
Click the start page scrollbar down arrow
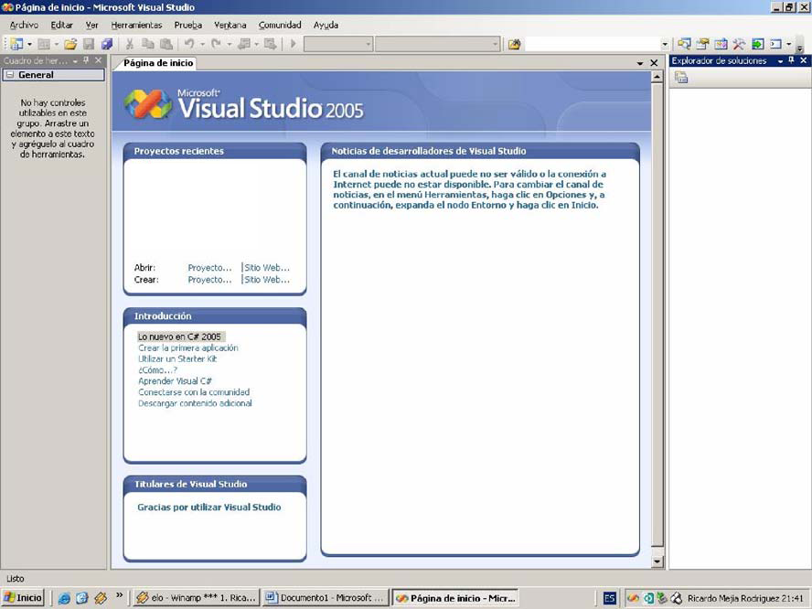click(657, 561)
